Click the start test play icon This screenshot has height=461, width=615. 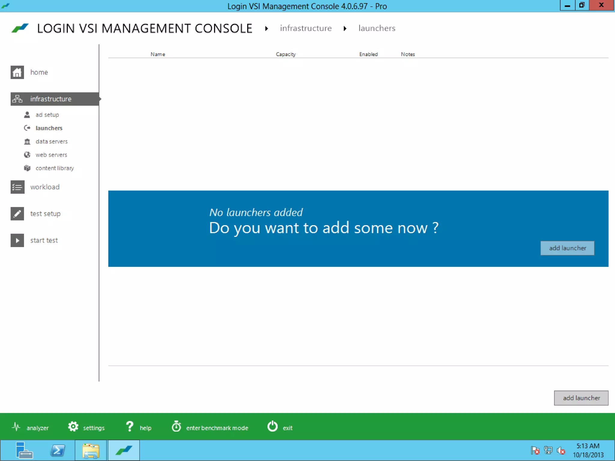coord(17,240)
